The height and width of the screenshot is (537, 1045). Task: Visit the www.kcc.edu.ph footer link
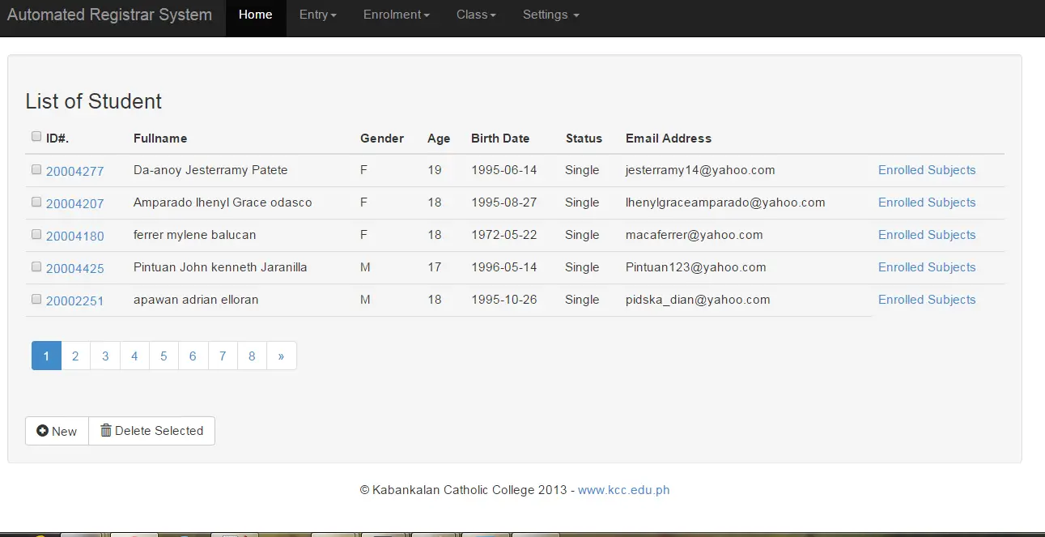click(x=623, y=490)
